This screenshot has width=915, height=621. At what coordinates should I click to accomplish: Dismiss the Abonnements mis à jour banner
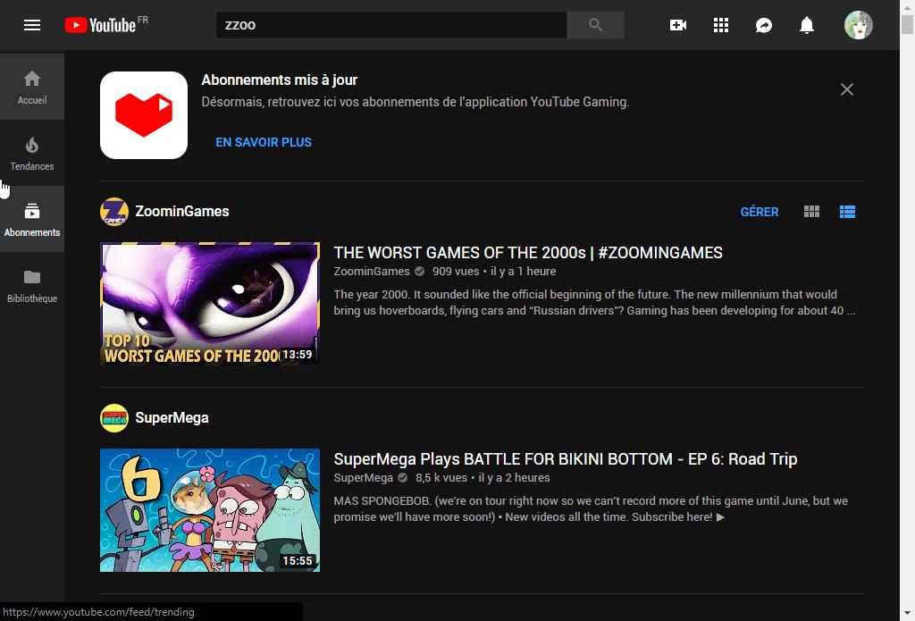pos(847,89)
